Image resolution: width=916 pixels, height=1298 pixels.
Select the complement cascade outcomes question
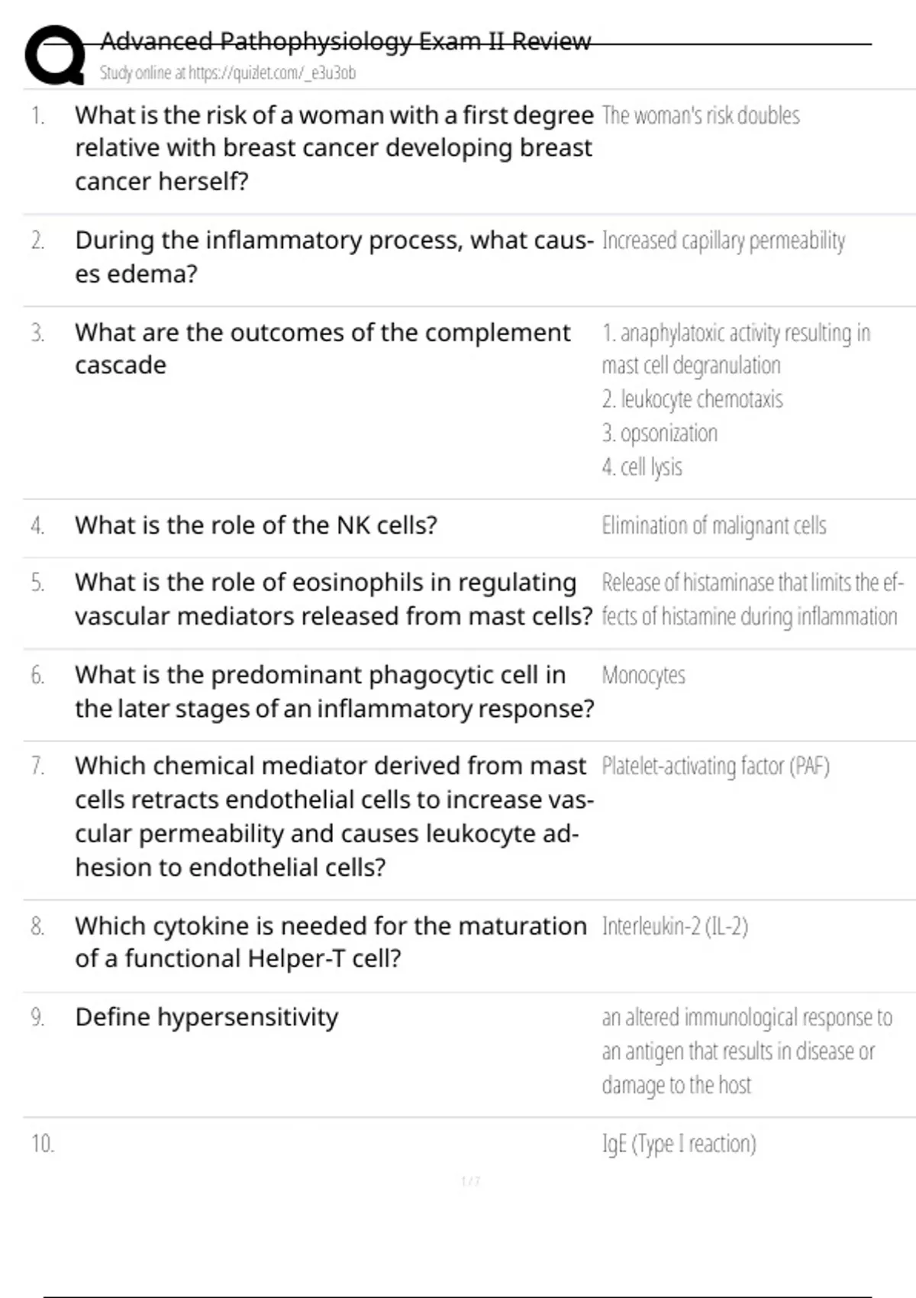[322, 349]
